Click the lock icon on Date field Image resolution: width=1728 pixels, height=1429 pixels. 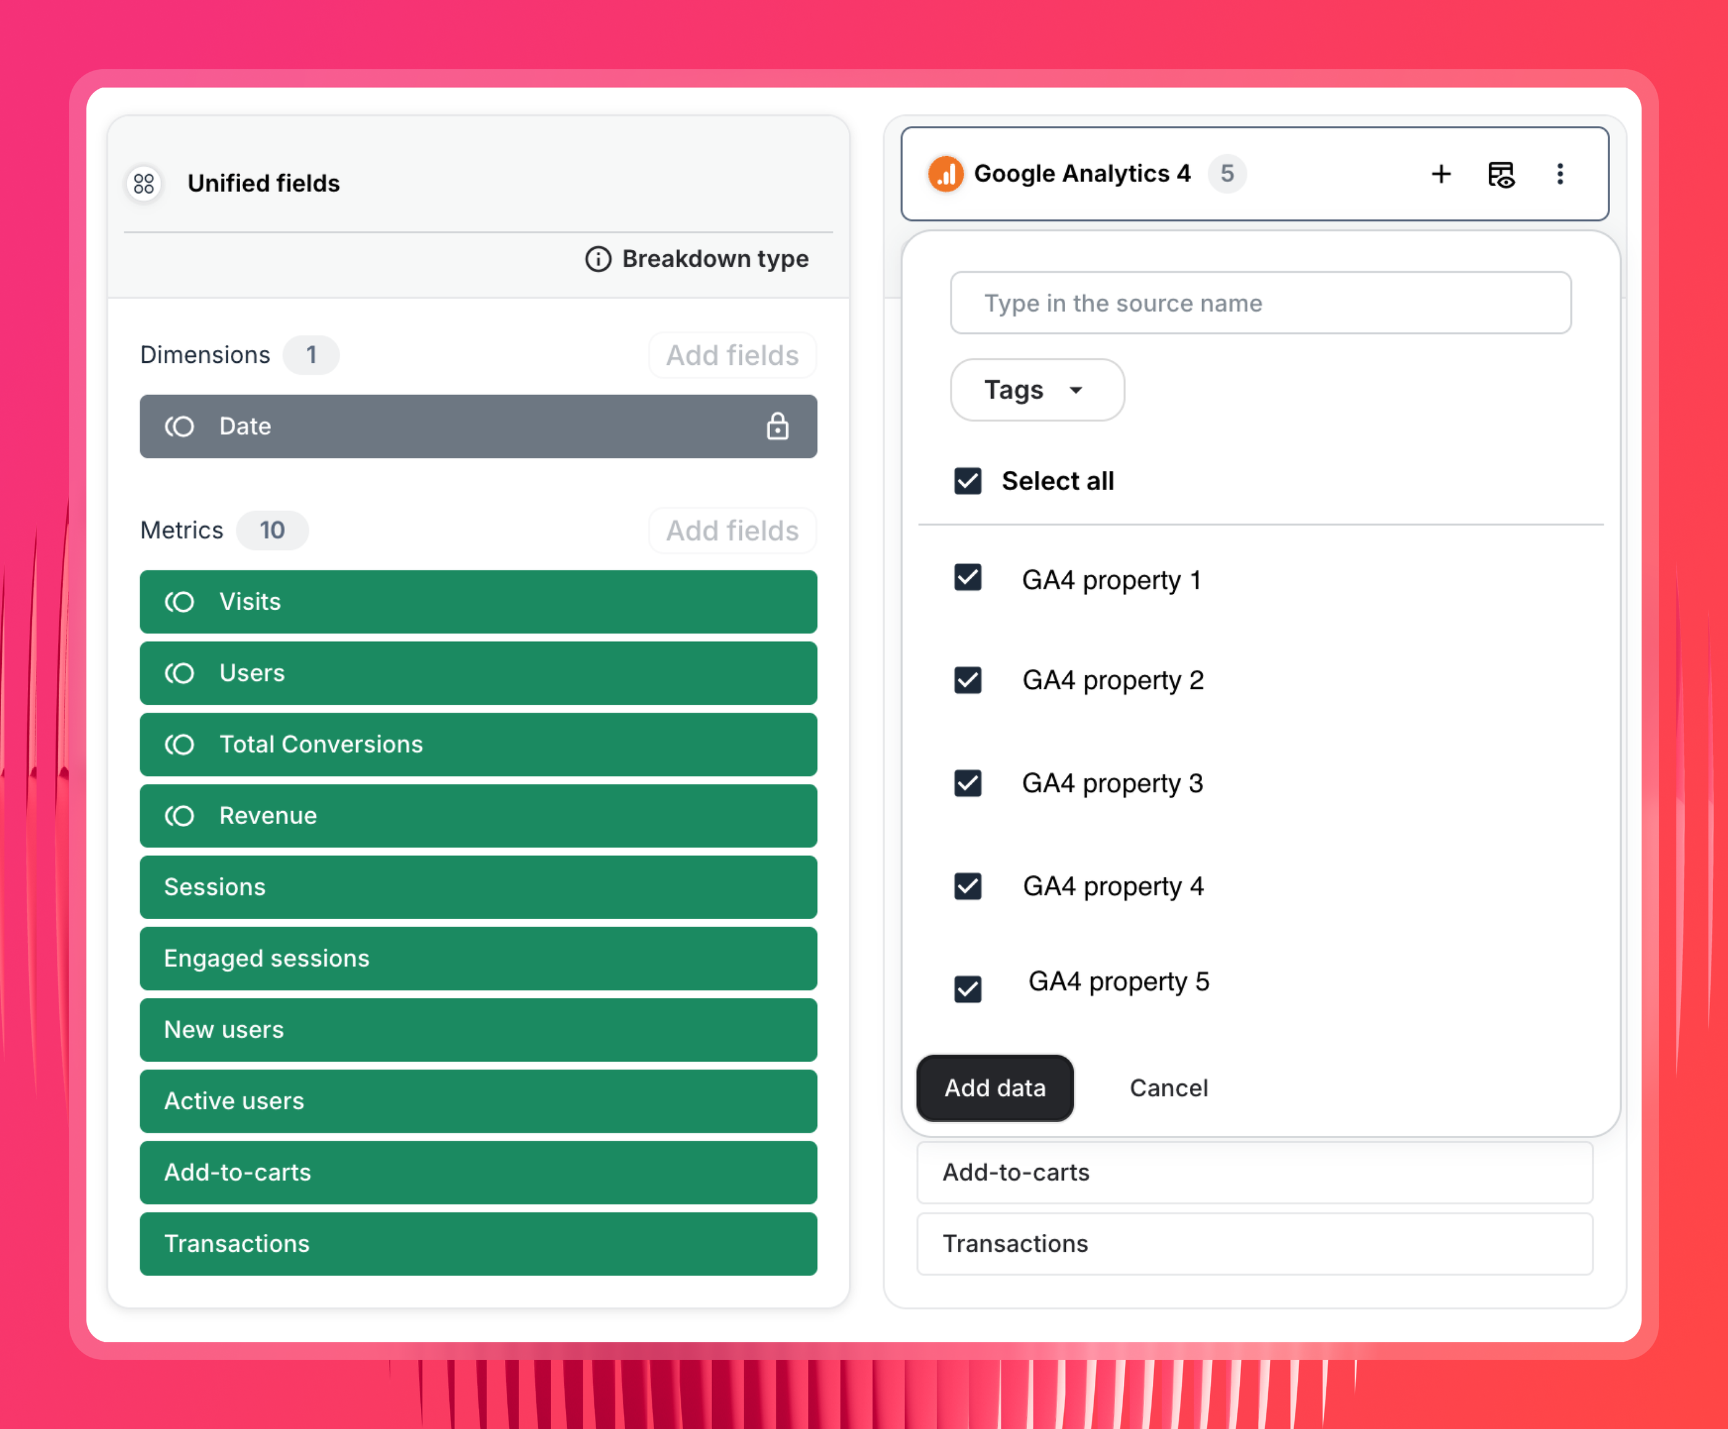click(x=778, y=427)
